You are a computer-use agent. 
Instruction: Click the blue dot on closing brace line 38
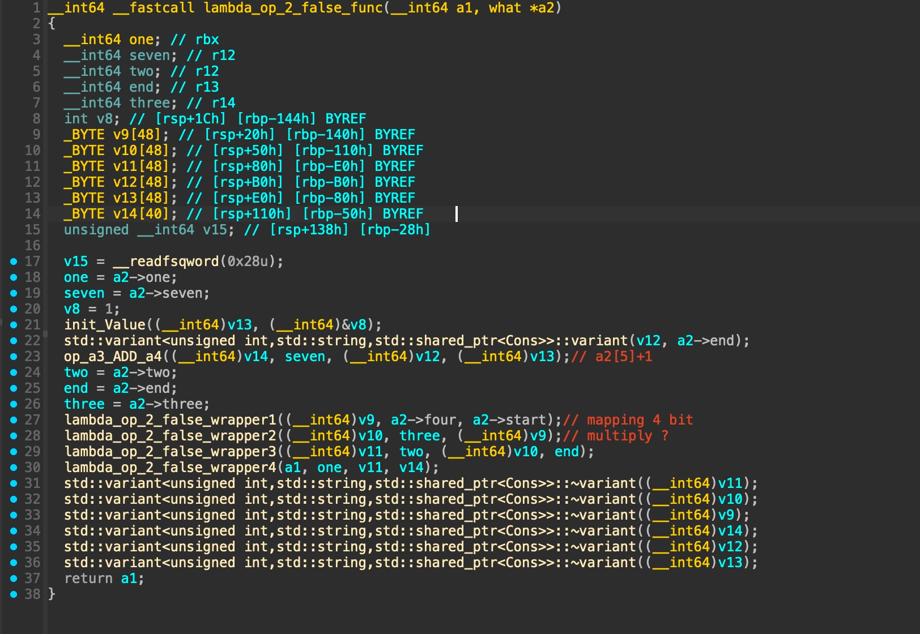click(x=14, y=594)
